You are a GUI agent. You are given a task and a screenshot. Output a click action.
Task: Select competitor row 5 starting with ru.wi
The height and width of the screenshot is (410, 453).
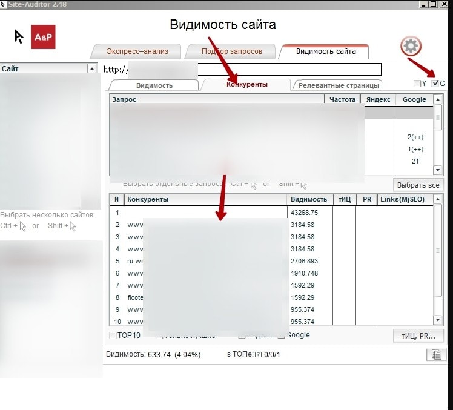tap(271, 261)
